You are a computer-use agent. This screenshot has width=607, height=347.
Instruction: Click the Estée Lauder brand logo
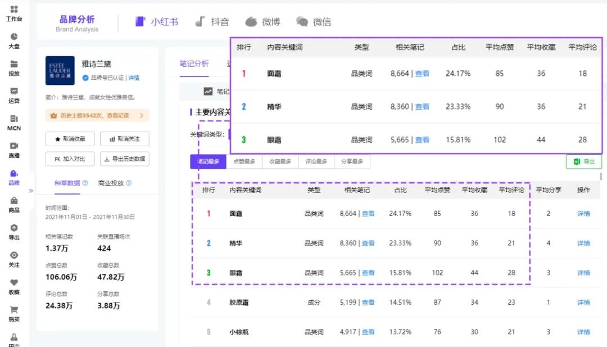[60, 70]
